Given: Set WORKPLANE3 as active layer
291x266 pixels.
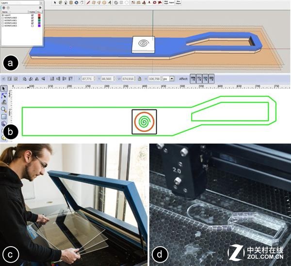Looking at the screenshot, I should [x=3, y=26].
